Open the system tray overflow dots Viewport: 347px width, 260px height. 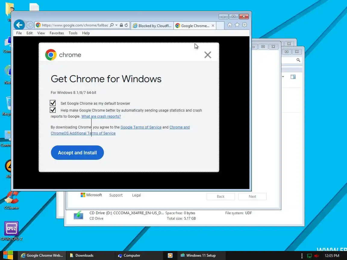coord(302,255)
